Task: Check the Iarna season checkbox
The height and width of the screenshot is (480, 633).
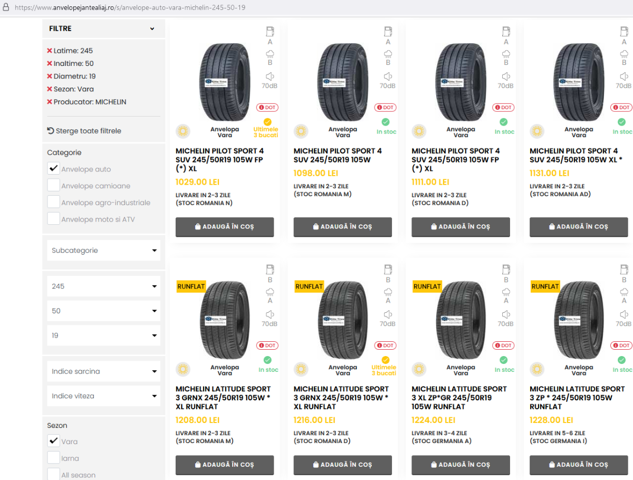Action: 53,458
